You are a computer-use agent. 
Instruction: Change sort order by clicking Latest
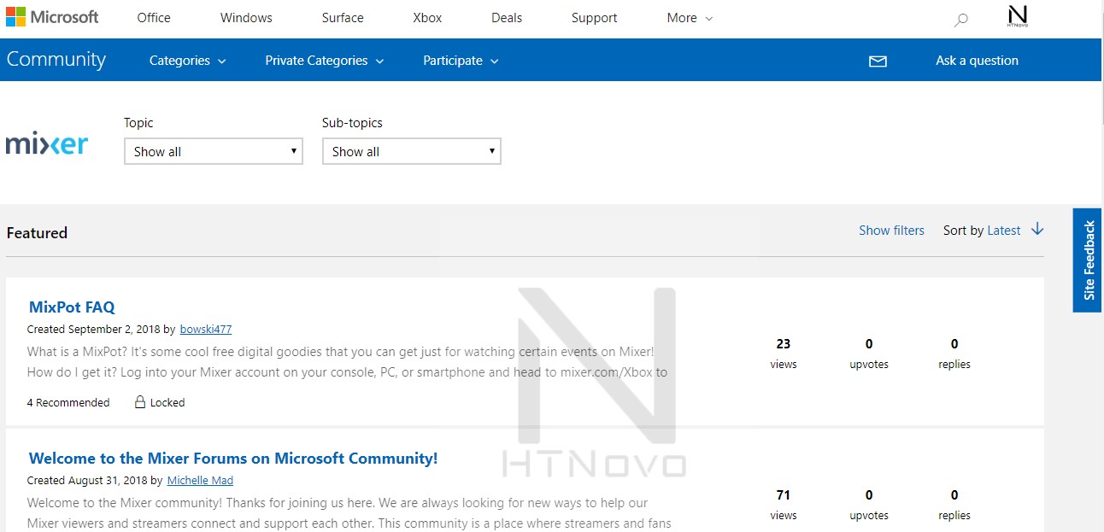coord(1004,230)
